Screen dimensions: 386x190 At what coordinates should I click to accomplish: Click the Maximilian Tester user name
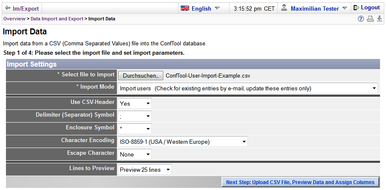click(x=315, y=8)
